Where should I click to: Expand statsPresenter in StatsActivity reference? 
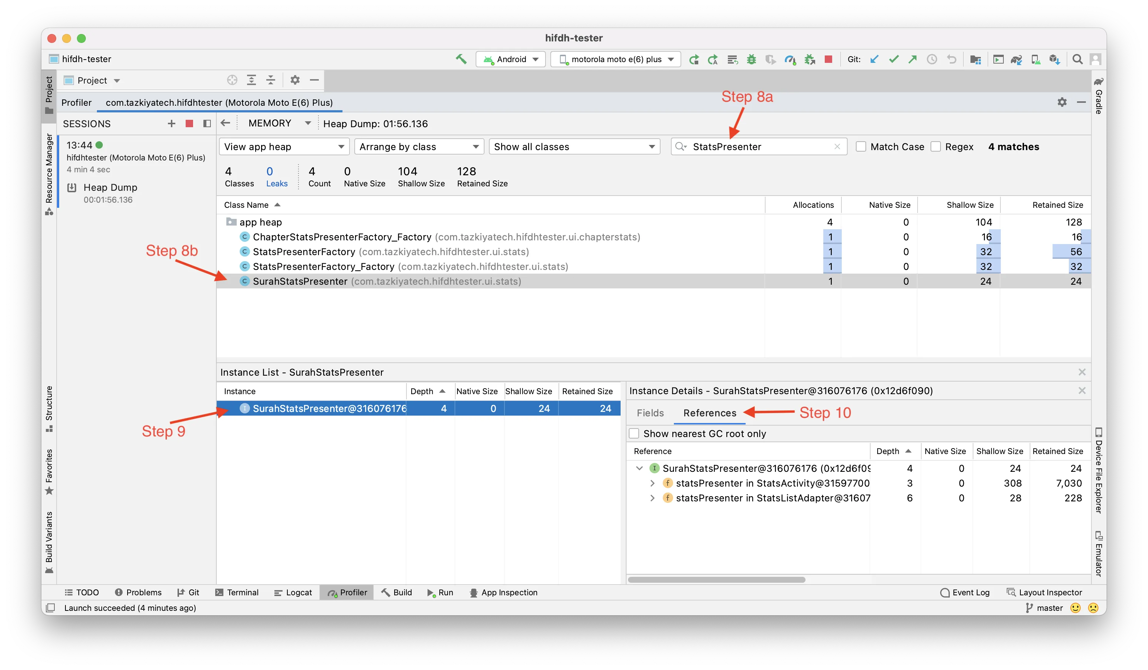coord(652,483)
